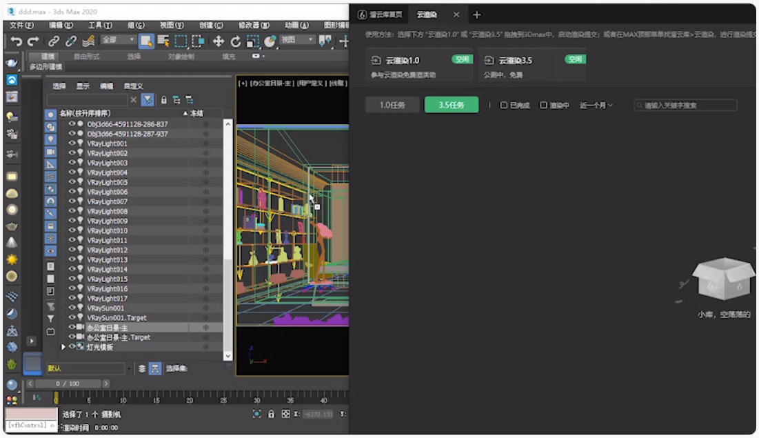The image size is (759, 438).
Task: Open the 视图 reference coordinate dropdown
Action: (x=296, y=40)
